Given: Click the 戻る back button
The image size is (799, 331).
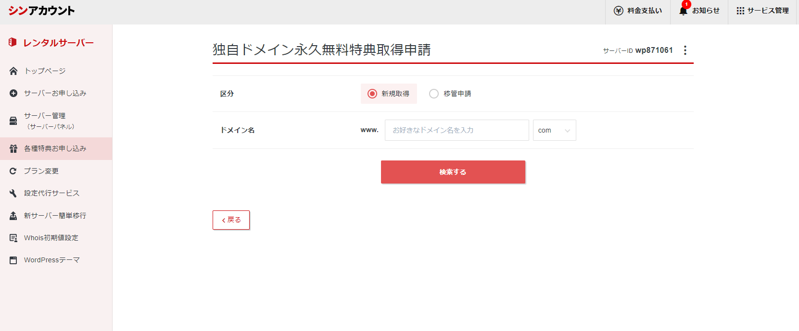Looking at the screenshot, I should pyautogui.click(x=231, y=220).
